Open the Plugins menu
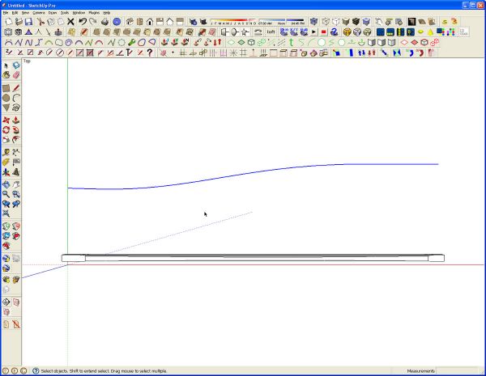 point(94,13)
